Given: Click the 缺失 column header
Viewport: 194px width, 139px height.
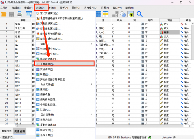Looking at the screenshot, I should tap(120, 20).
